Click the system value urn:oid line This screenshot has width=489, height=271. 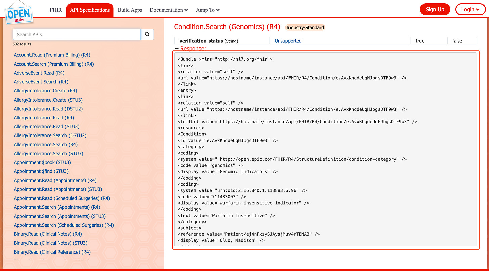pos(242,191)
